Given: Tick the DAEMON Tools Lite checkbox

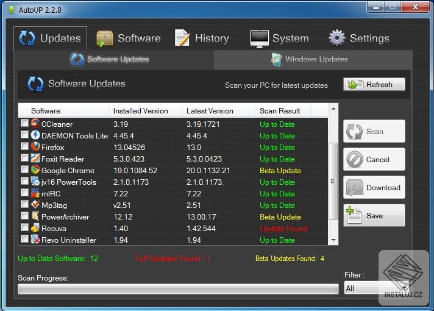Looking at the screenshot, I should 24,135.
